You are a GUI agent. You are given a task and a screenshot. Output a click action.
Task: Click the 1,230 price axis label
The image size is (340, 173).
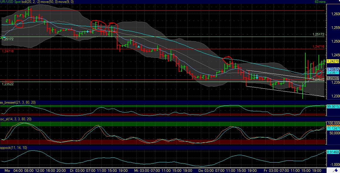tap(336, 96)
